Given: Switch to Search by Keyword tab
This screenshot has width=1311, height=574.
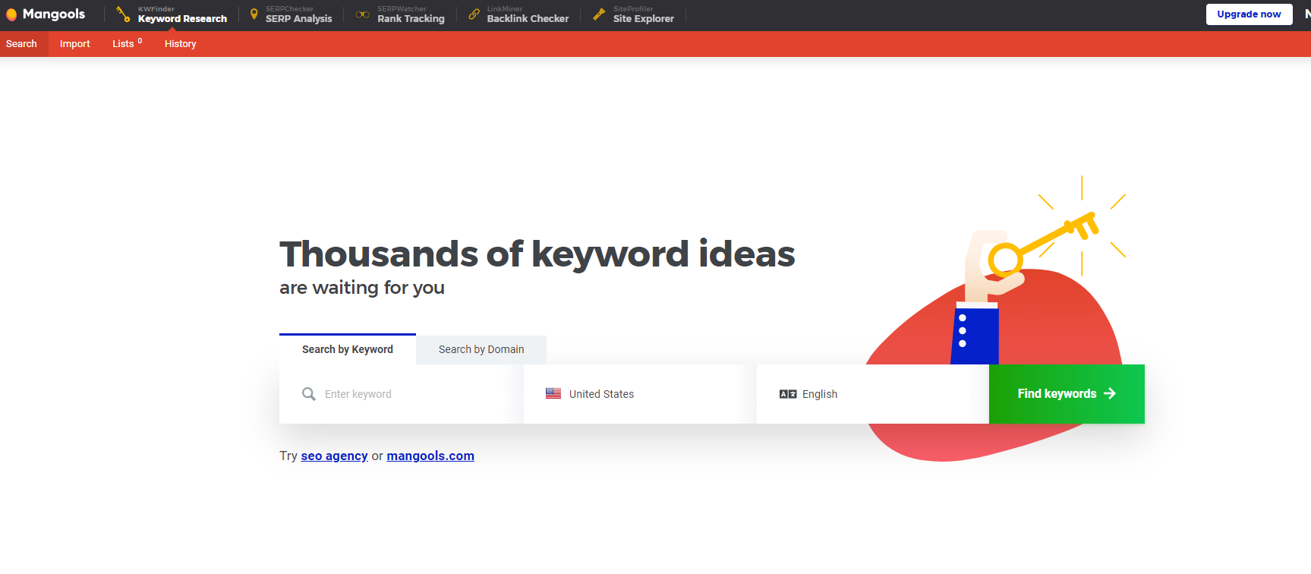Looking at the screenshot, I should click(348, 349).
